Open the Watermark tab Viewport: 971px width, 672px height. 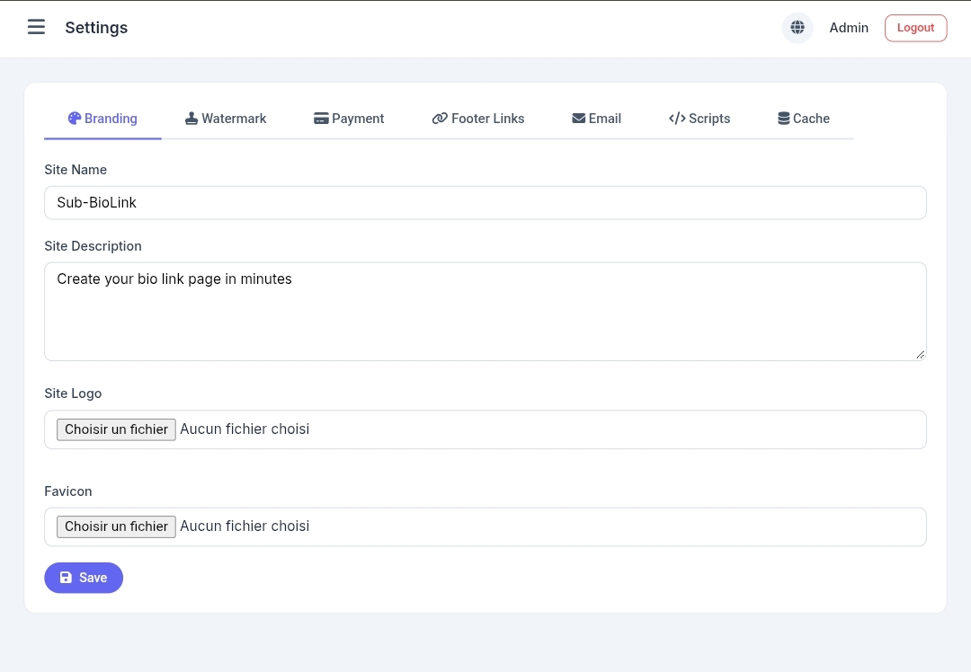click(x=226, y=119)
